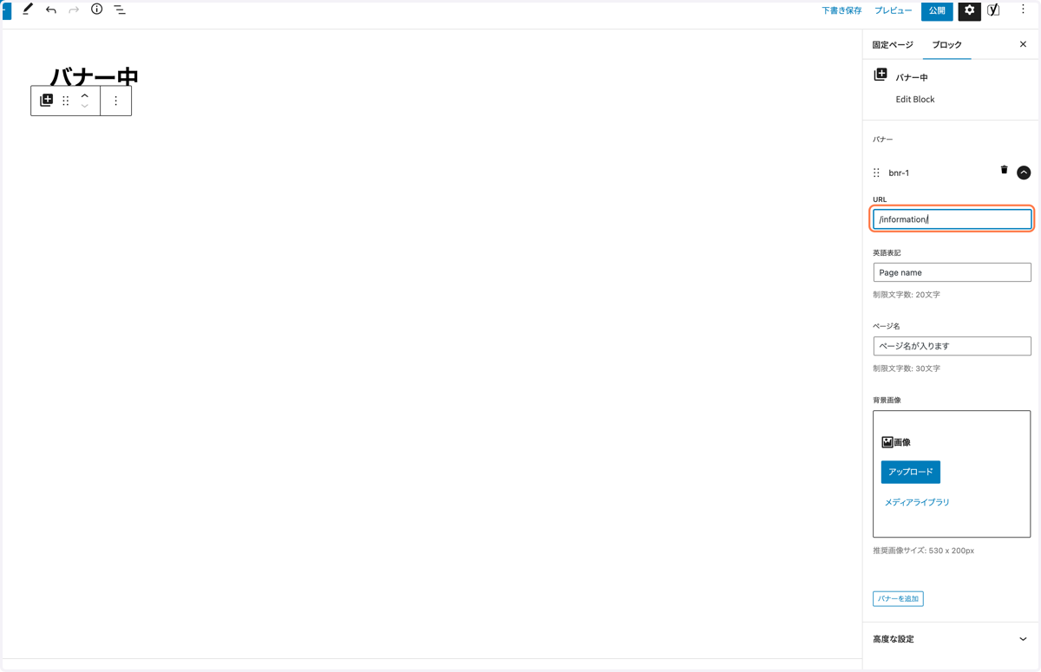Click the バナー中 block icon in sidebar
Image resolution: width=1041 pixels, height=672 pixels.
881,75
